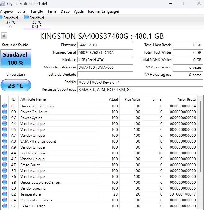Click status orb for Bad Block Count
Screen dimensions: 204x211
click(5, 153)
